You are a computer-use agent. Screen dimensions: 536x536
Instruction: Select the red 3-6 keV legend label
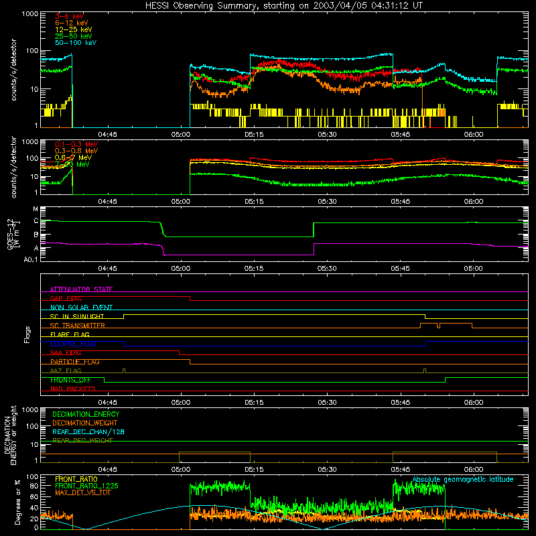click(x=69, y=16)
